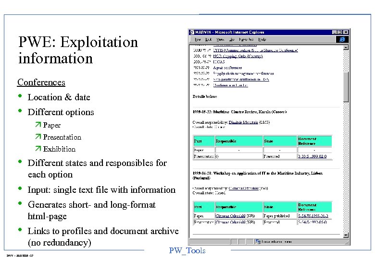This screenshot has height=259, width=375.
Task: Click the 'Details below:' text
Action: point(205,96)
